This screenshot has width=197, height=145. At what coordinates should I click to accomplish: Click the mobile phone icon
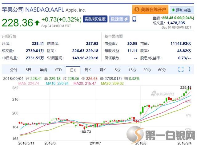point(134,19)
